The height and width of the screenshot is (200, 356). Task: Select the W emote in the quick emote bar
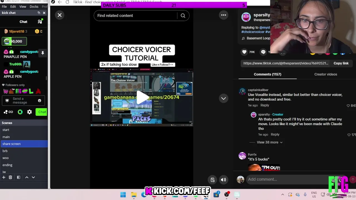point(6,91)
